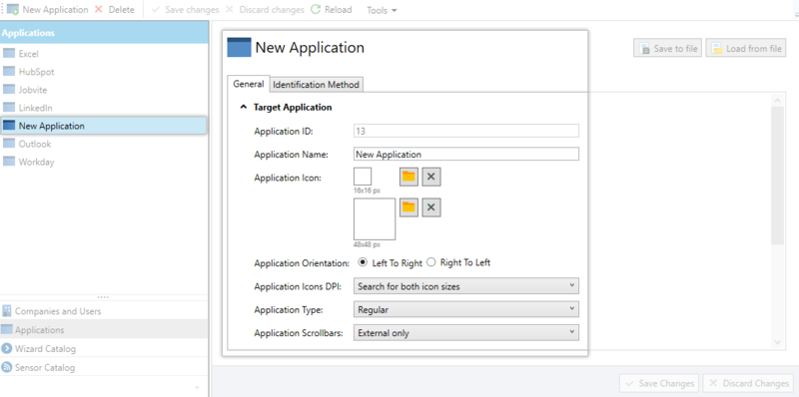Click the Save to file button
This screenshot has width=799, height=397.
668,48
